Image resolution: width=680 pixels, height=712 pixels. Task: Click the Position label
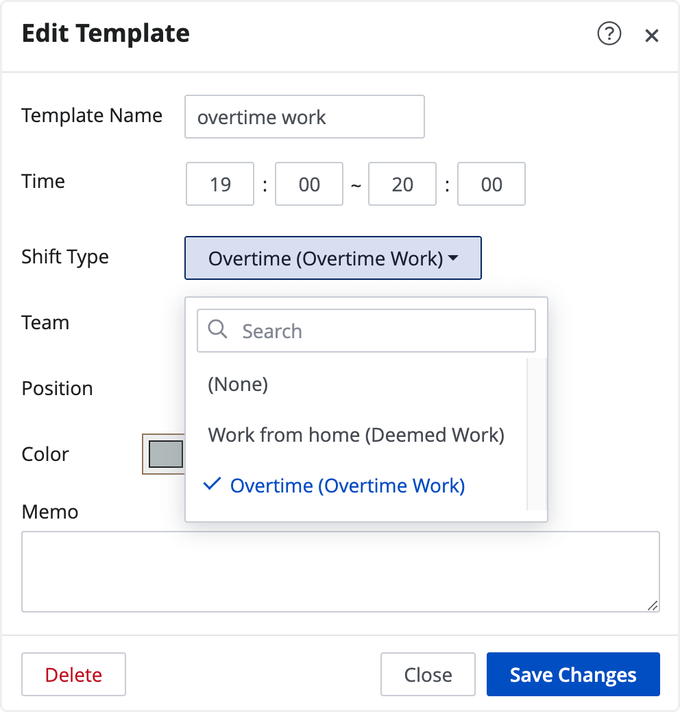(57, 388)
